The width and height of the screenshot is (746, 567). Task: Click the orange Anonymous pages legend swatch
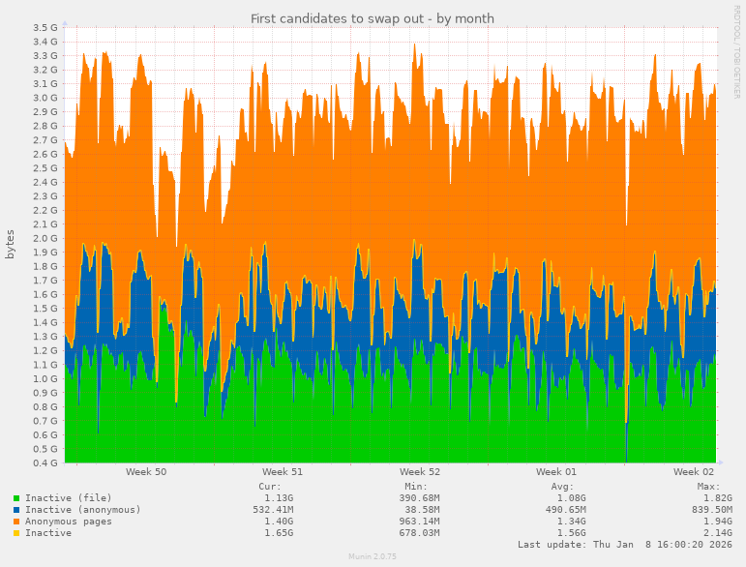pos(16,522)
